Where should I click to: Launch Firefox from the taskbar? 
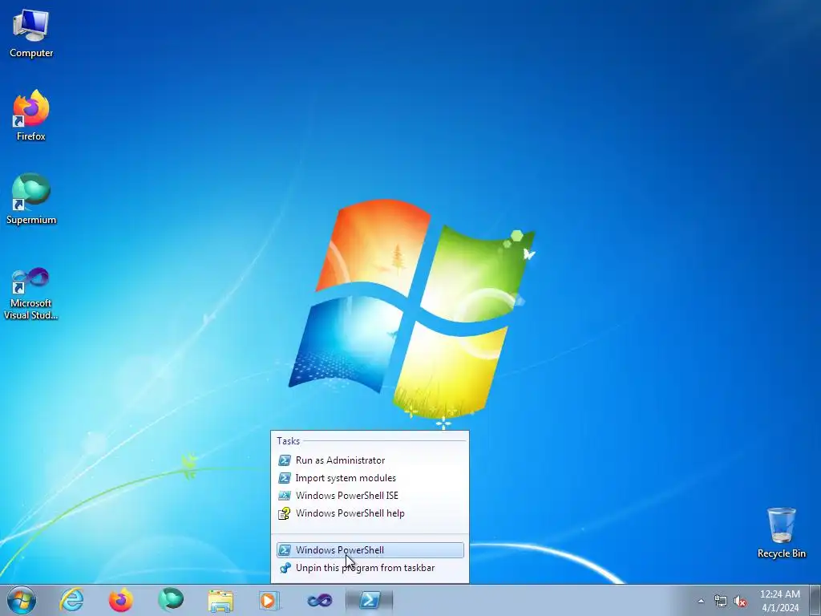pos(120,600)
